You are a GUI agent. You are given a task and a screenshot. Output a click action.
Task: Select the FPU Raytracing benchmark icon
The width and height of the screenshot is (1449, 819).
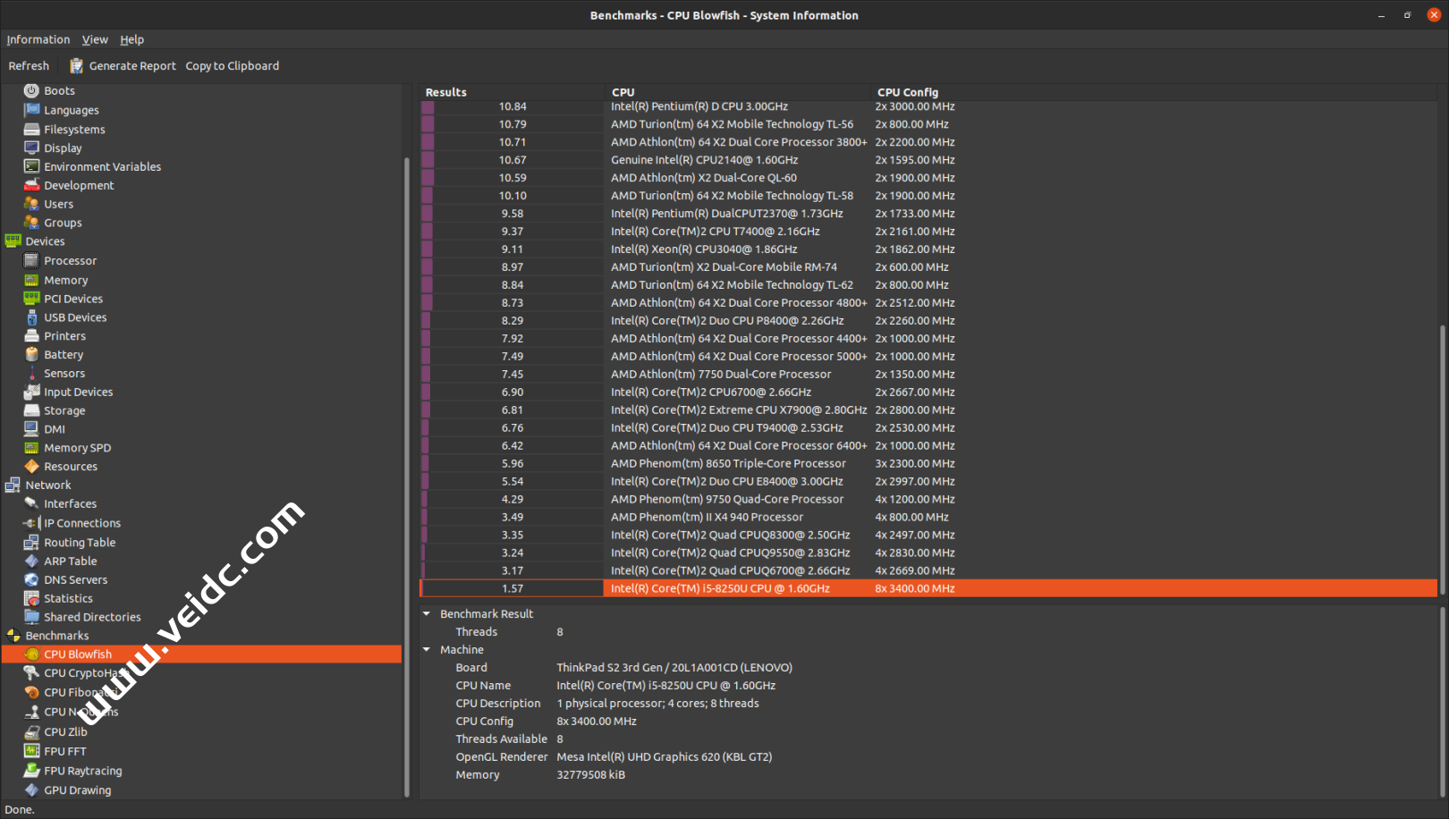31,771
